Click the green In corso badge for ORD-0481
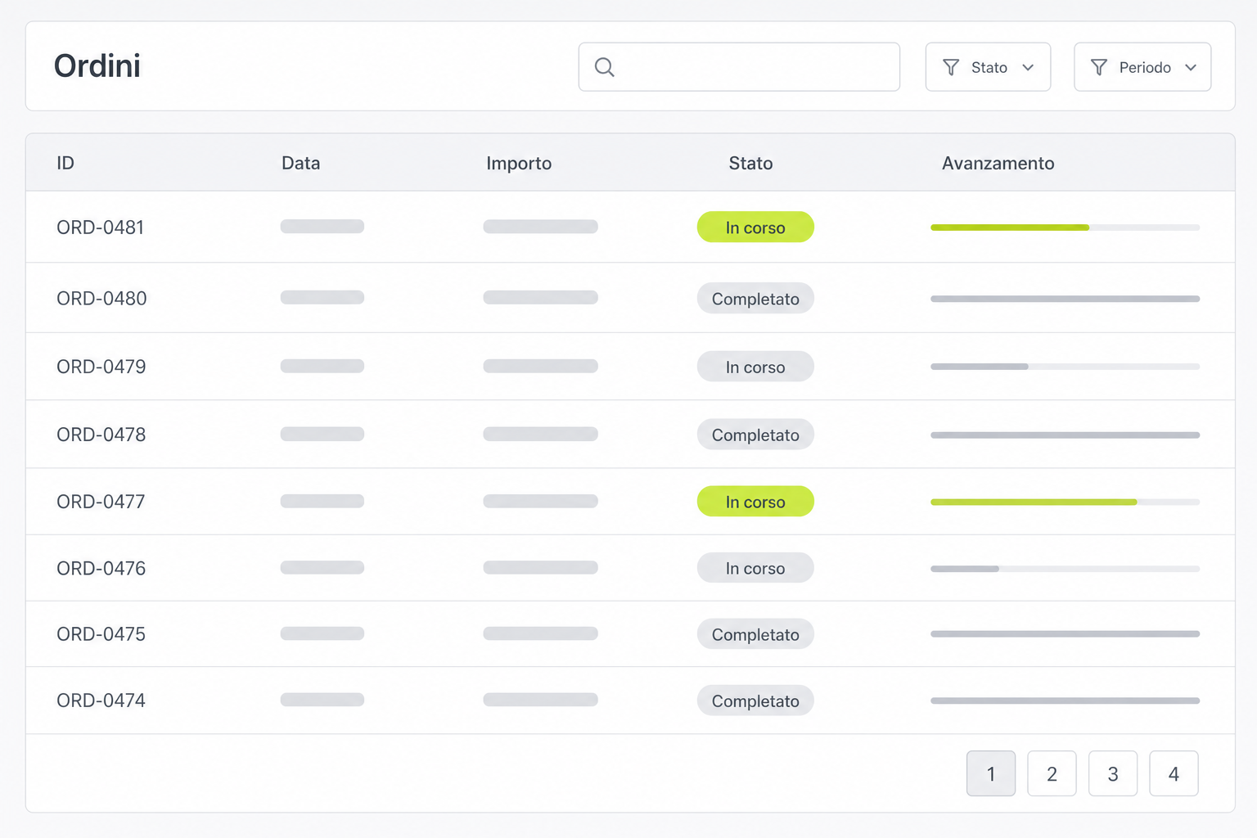Viewport: 1257px width, 838px height. (755, 228)
